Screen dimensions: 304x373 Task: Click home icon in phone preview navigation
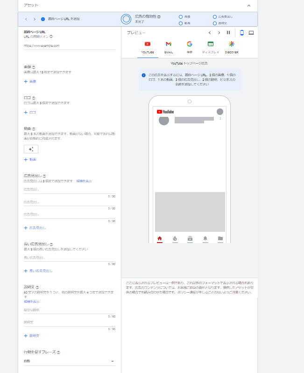click(x=160, y=238)
